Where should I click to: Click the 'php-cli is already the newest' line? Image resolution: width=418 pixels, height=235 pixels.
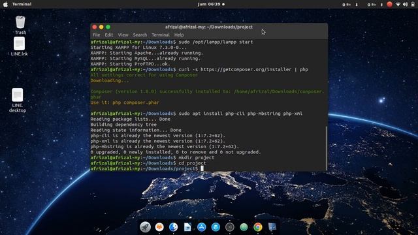pyautogui.click(x=158, y=136)
